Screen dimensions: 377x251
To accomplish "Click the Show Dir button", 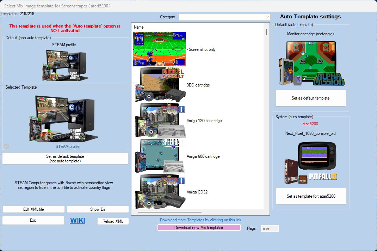I will [x=98, y=209].
